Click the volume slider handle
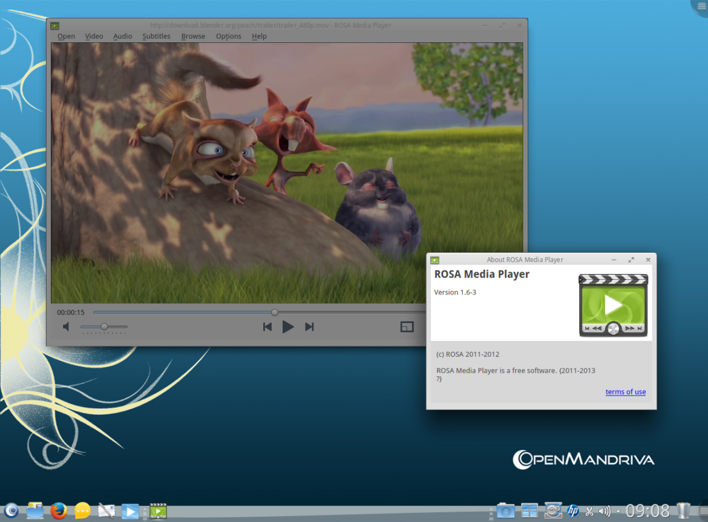 click(104, 327)
